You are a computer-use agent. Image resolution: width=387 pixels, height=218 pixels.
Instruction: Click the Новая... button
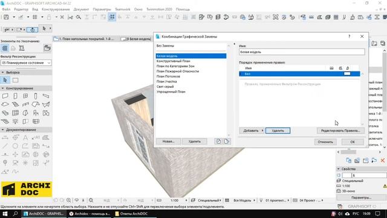[168, 141]
